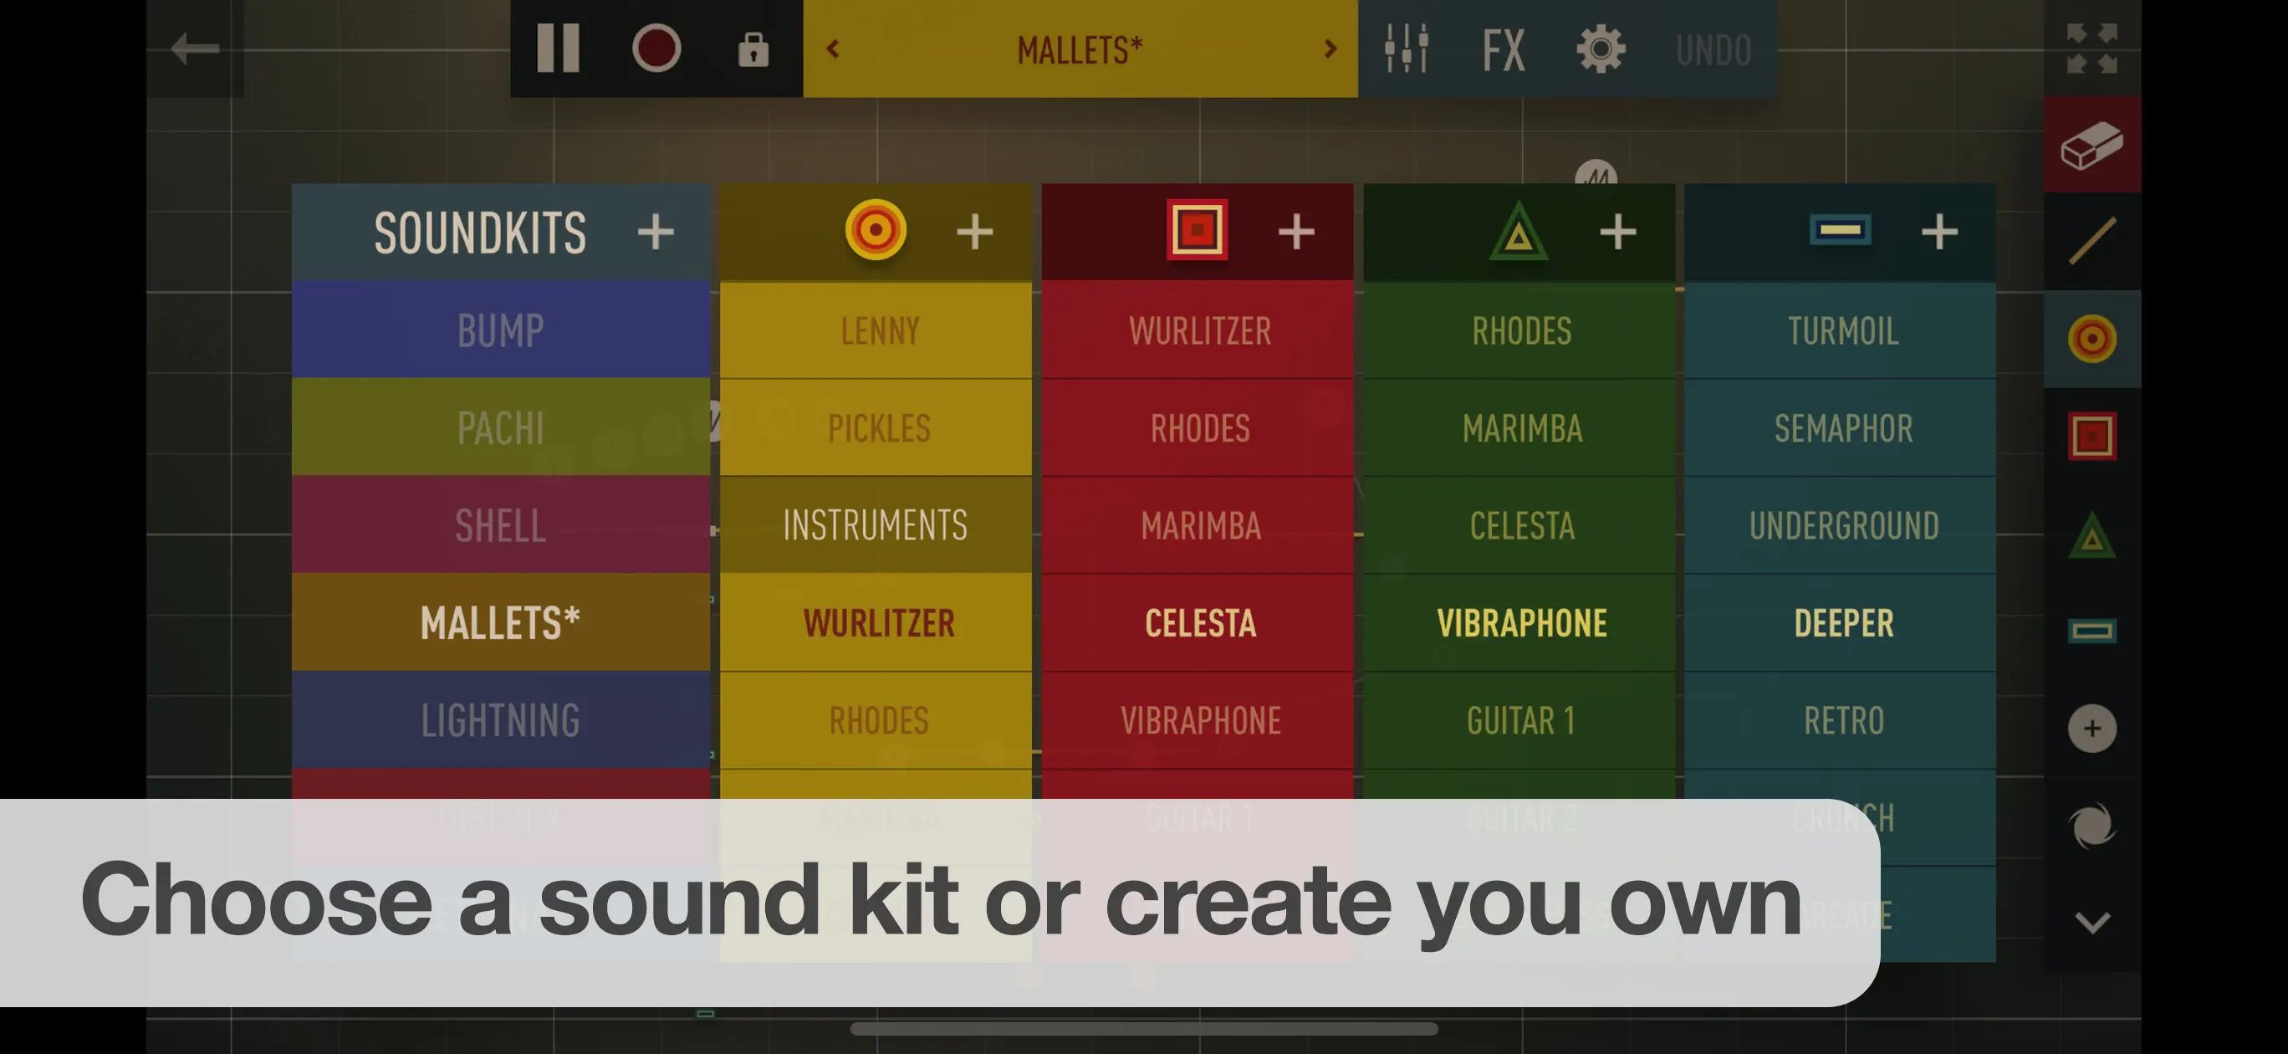Image resolution: width=2288 pixels, height=1054 pixels.
Task: Open the FX effects panel
Action: [x=1503, y=49]
